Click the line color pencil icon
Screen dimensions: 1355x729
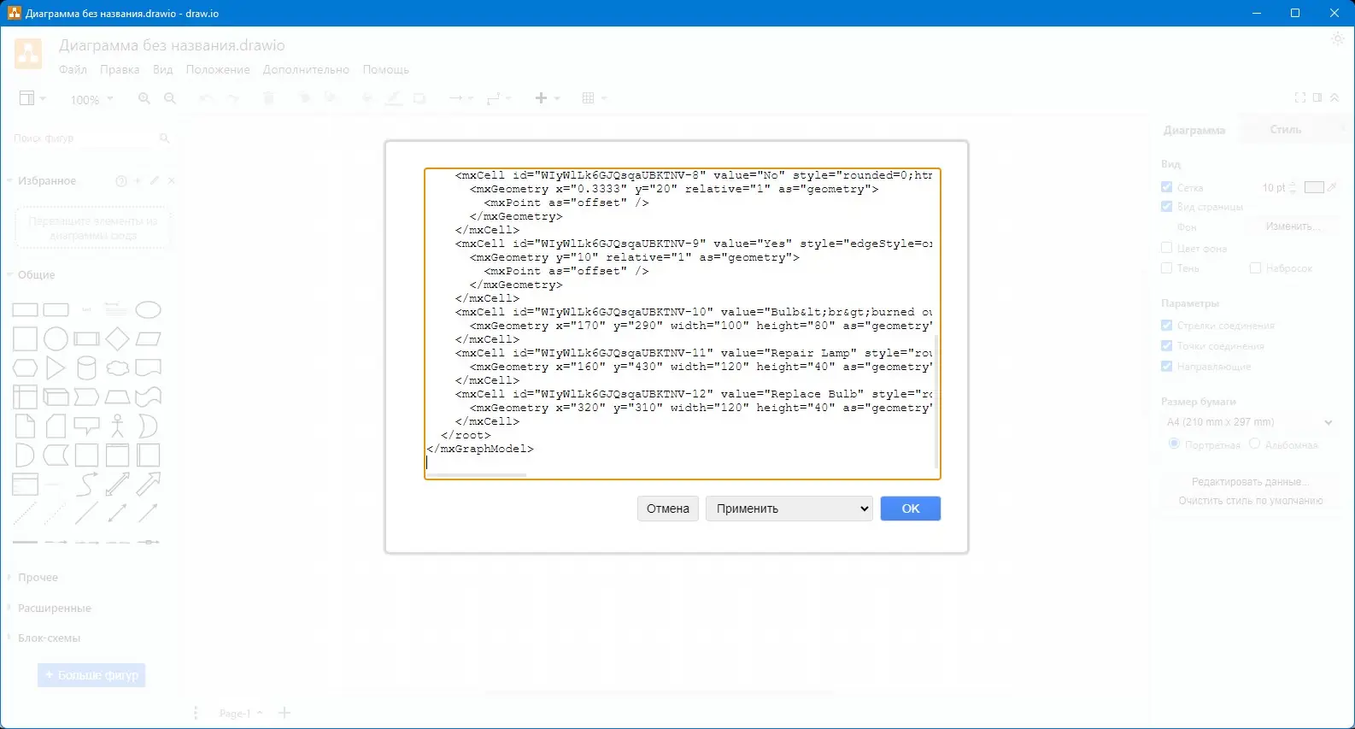[x=393, y=98]
